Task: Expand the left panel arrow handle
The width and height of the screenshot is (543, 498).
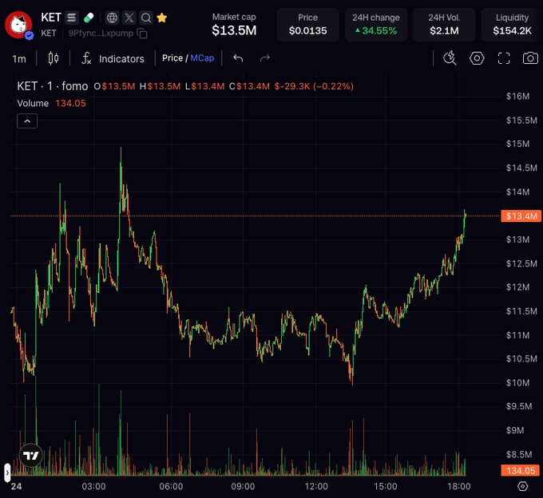Action: click(x=7, y=472)
